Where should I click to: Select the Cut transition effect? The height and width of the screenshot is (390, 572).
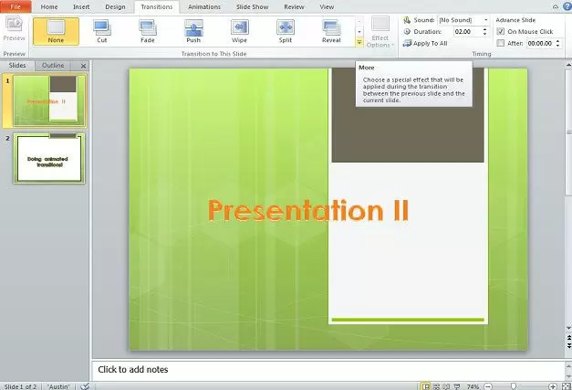(102, 31)
